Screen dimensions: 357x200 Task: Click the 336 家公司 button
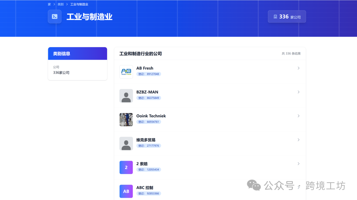[287, 16]
